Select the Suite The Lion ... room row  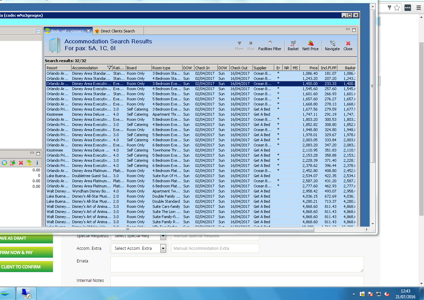(x=201, y=212)
